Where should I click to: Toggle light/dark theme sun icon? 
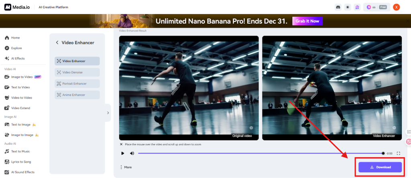pos(348,7)
